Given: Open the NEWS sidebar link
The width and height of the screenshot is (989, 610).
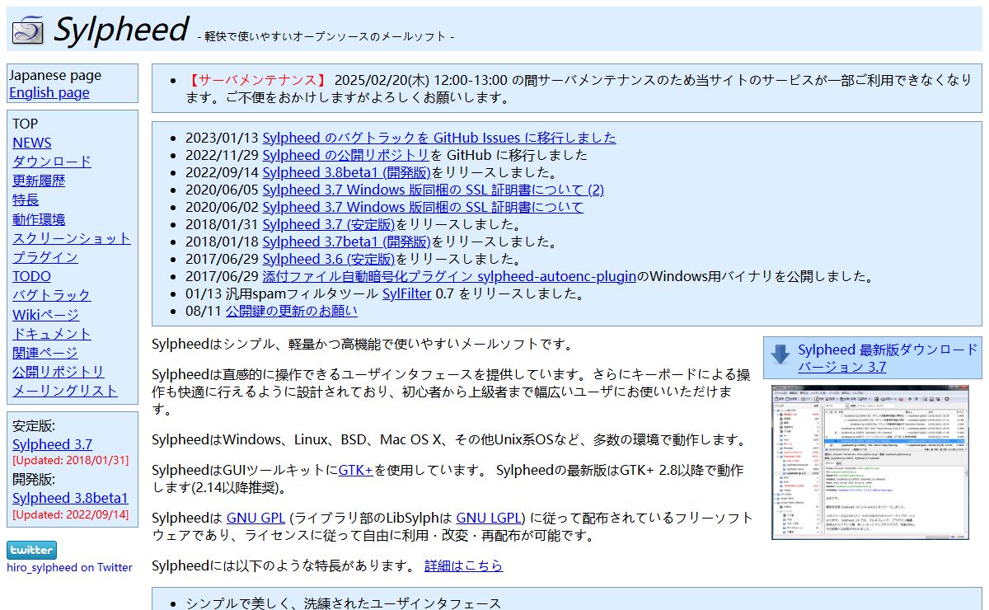Looking at the screenshot, I should coord(32,143).
